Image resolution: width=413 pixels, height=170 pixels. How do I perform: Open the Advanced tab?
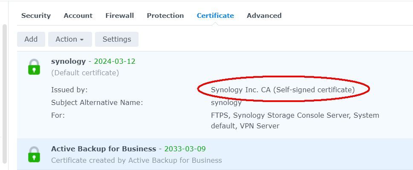point(264,15)
